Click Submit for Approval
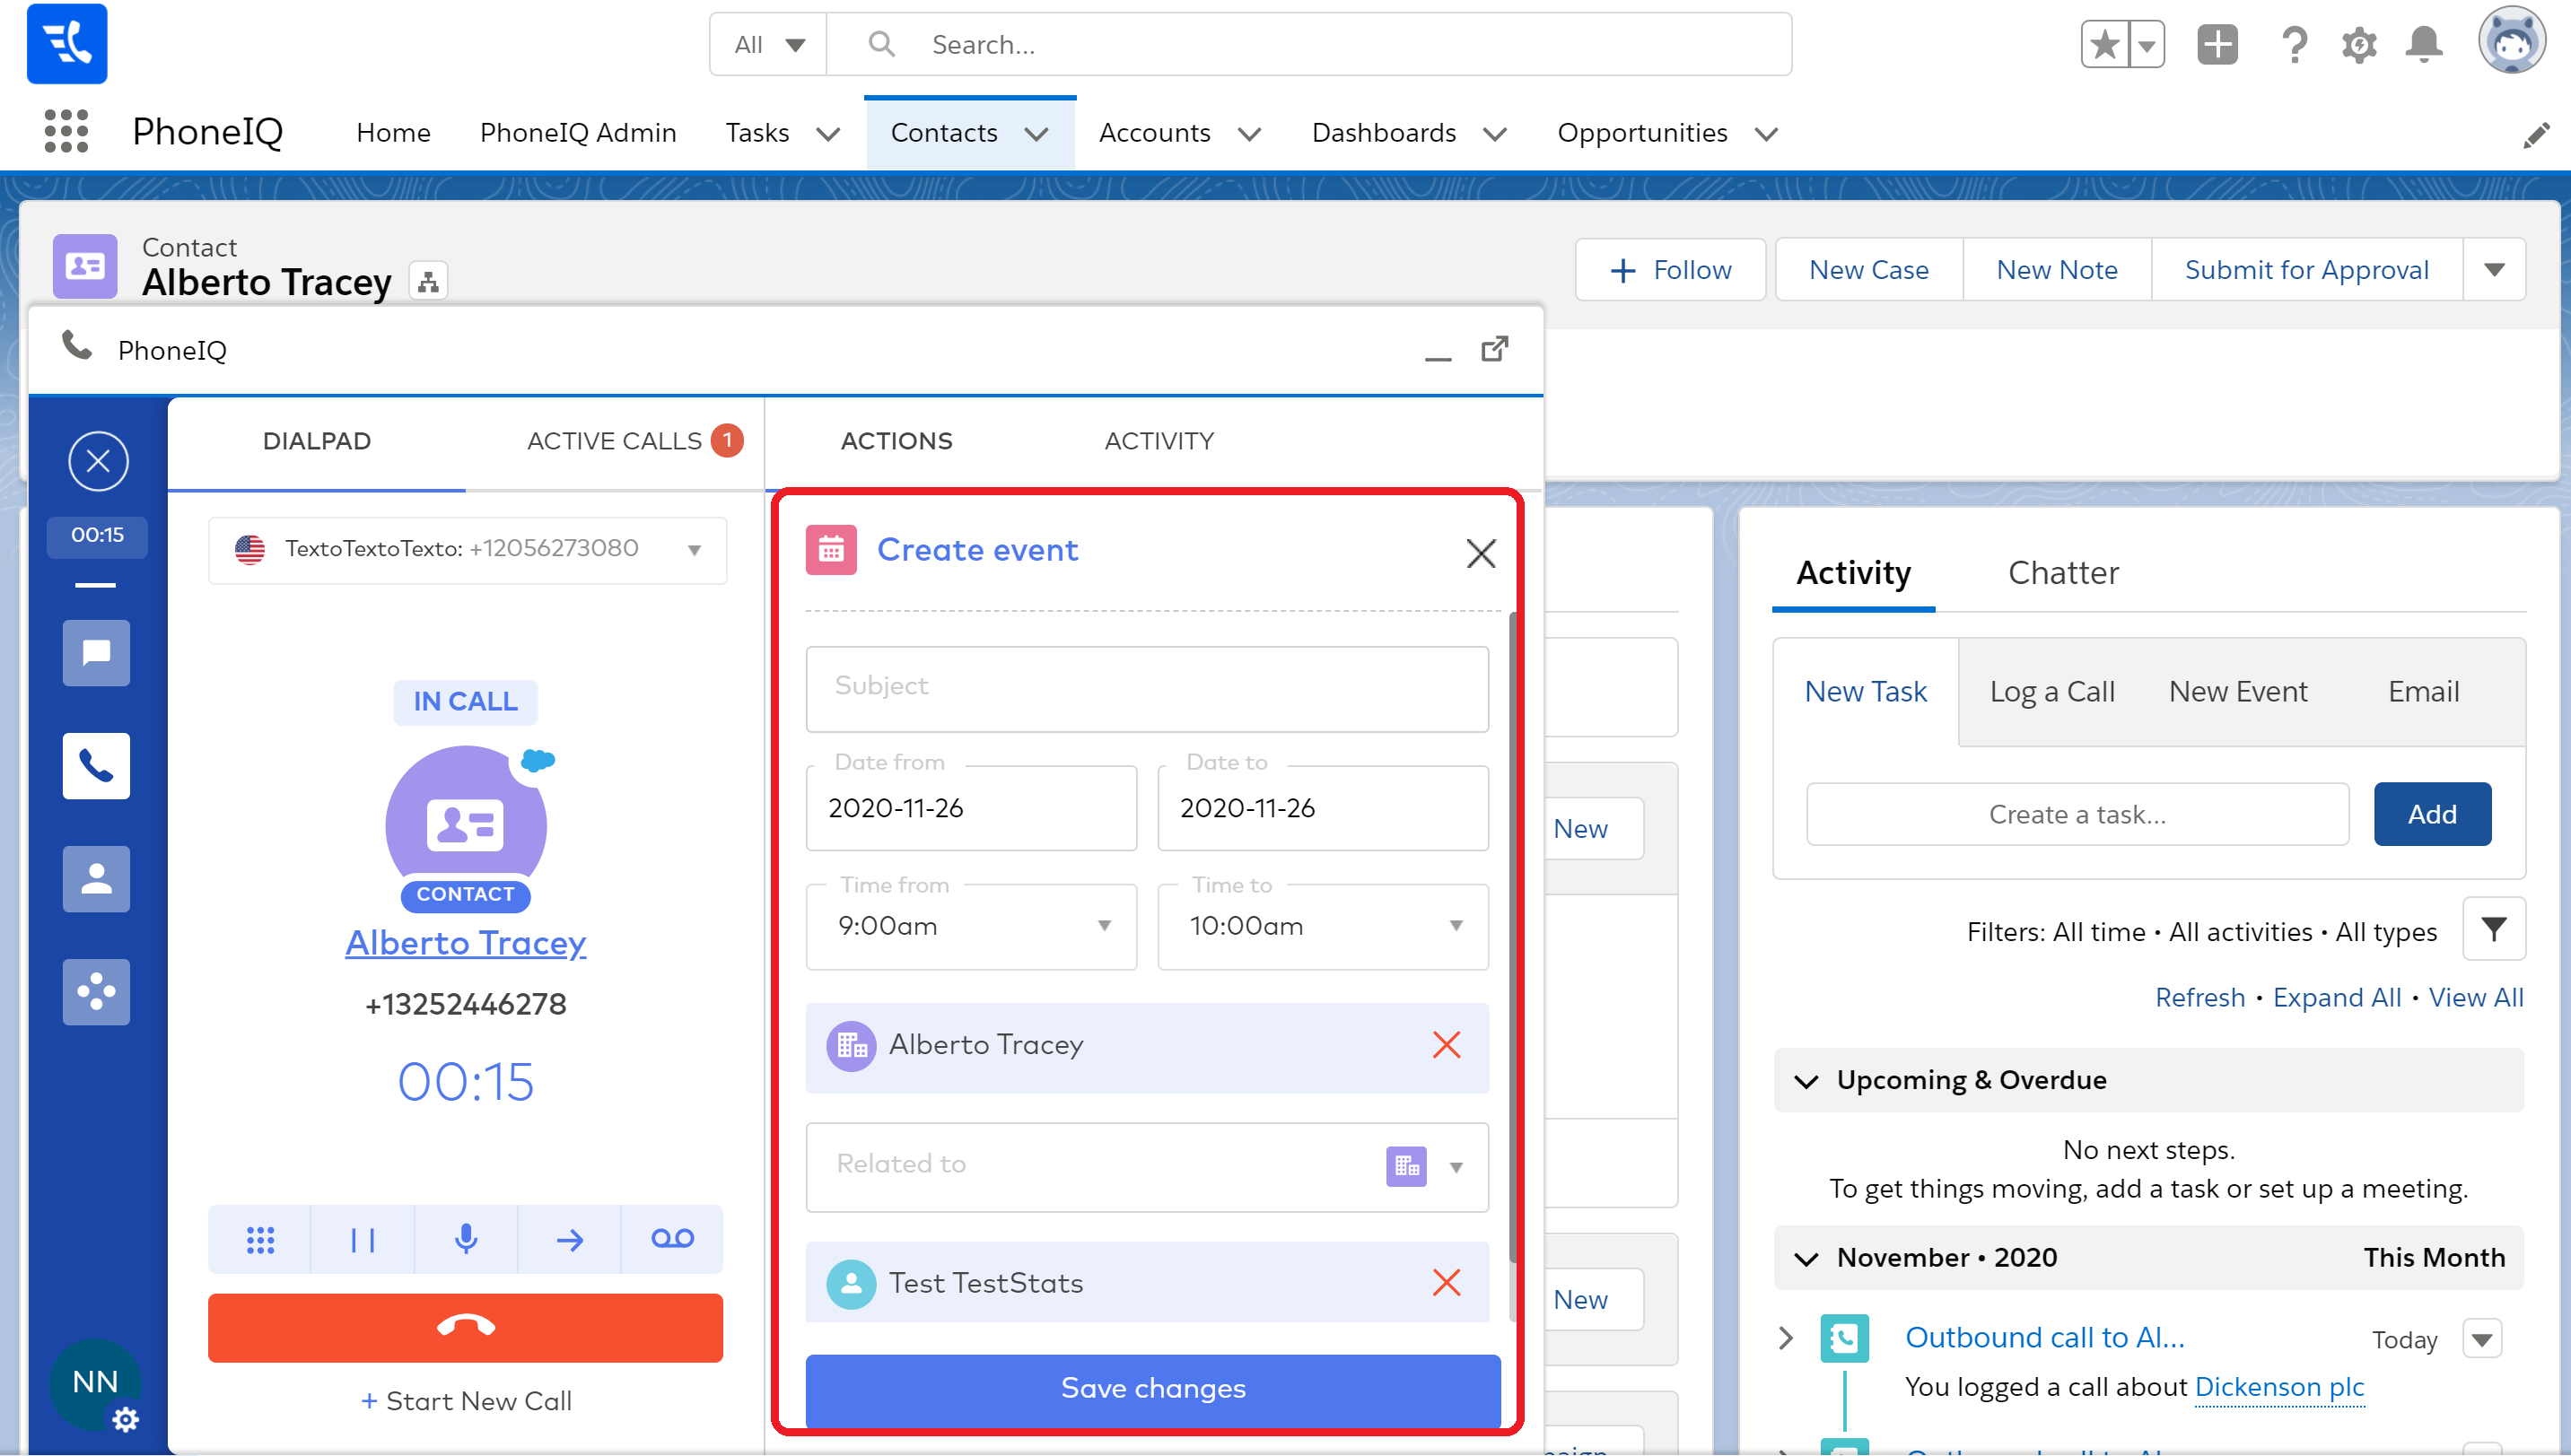Screen dimensions: 2571x1456 2306,270
